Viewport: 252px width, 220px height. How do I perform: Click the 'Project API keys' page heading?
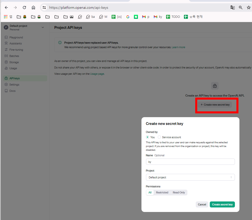click(68, 28)
